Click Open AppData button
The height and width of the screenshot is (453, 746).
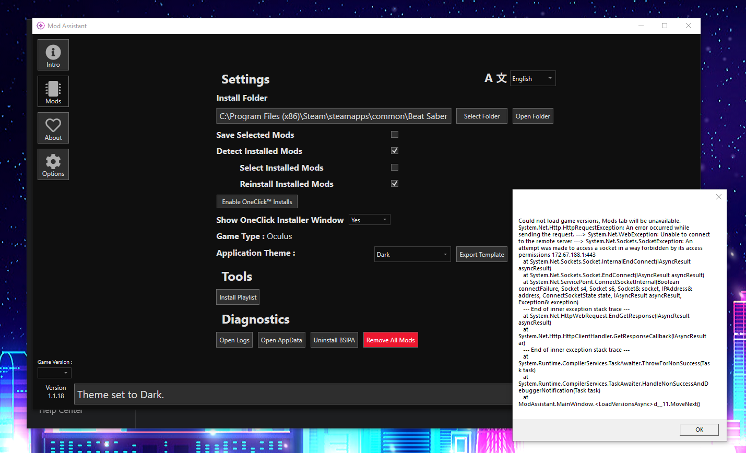click(281, 340)
